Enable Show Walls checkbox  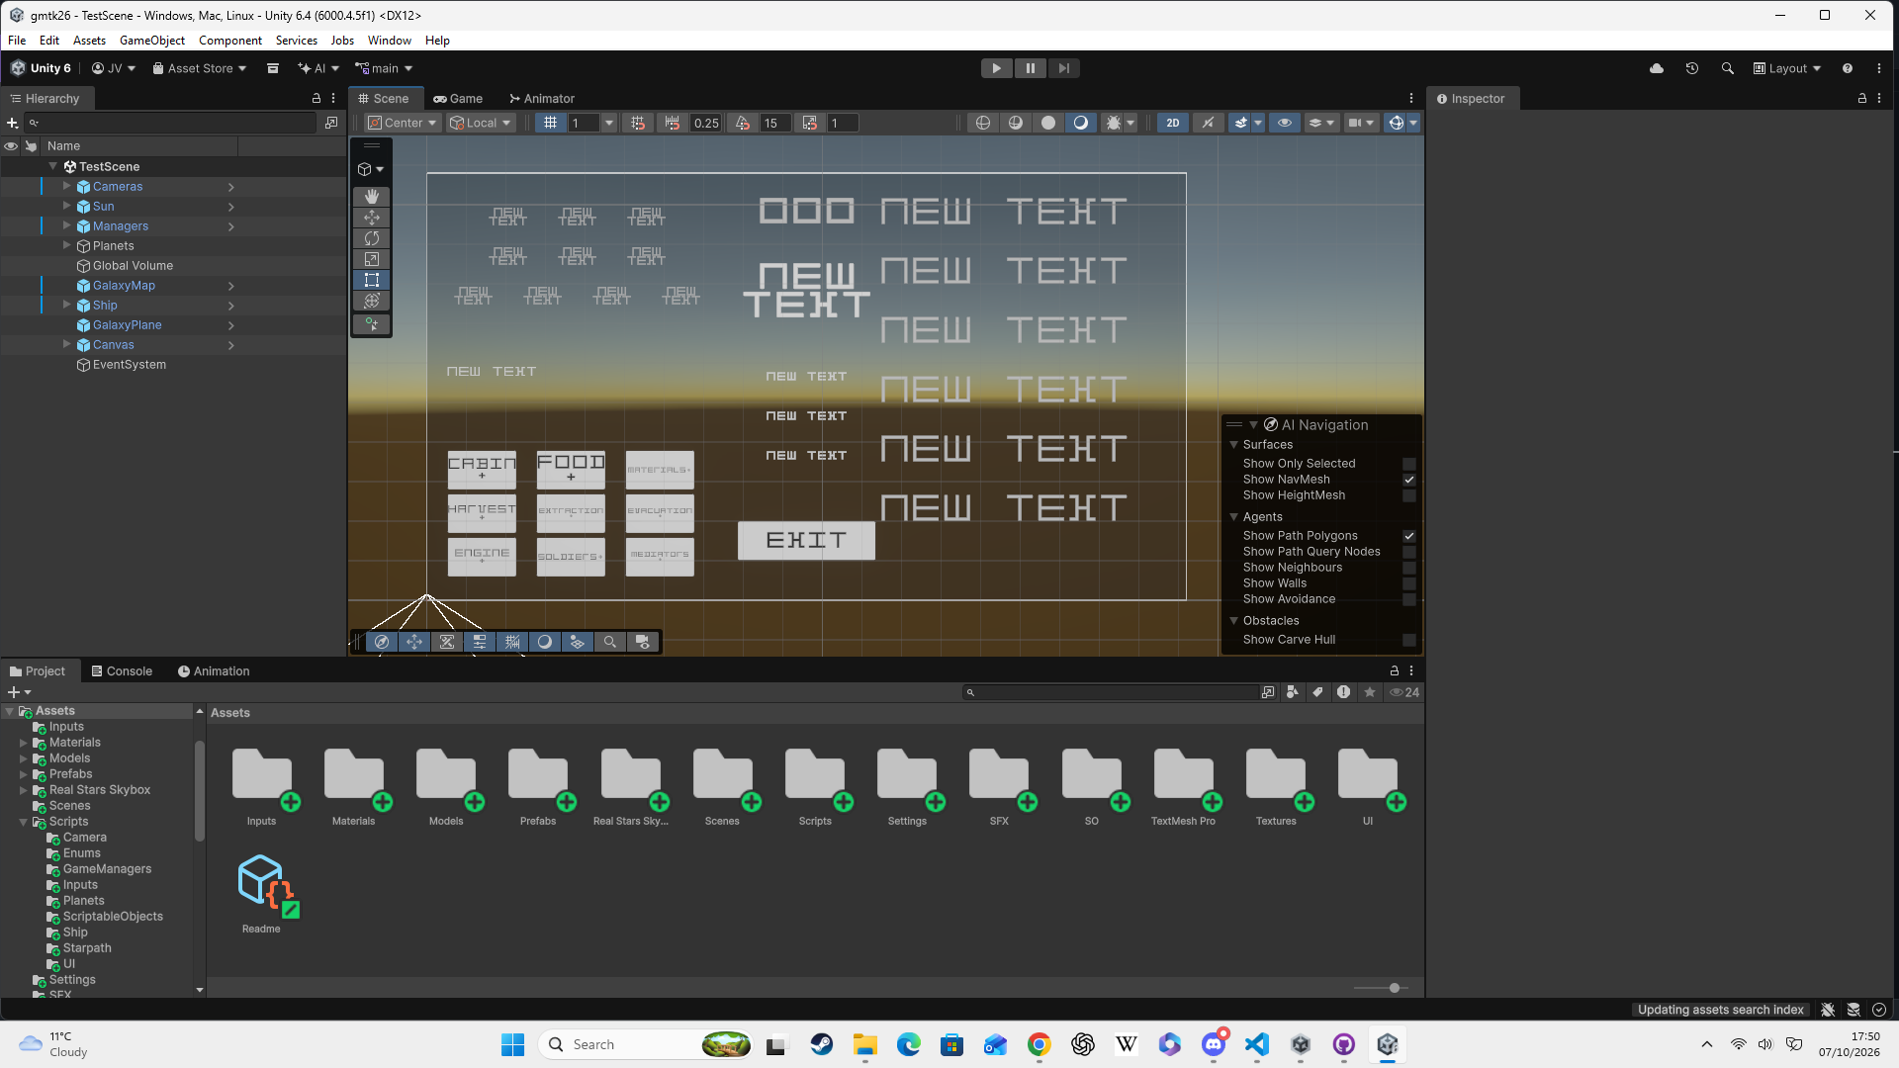1409,583
